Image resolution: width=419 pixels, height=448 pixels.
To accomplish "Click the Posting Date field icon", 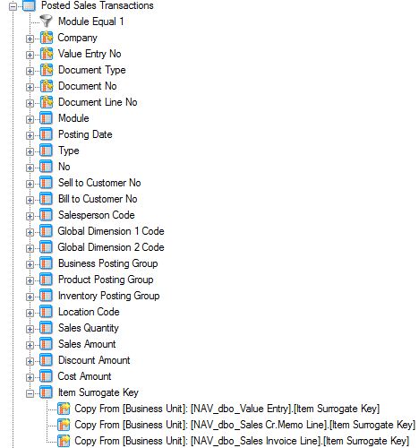I will coord(47,134).
